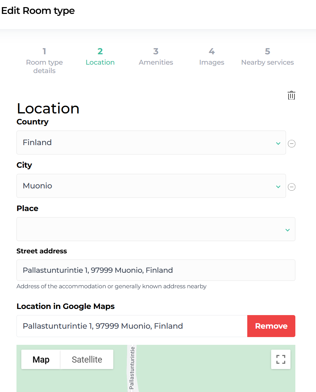Click the address helper text below field
This screenshot has height=392, width=316.
(x=111, y=286)
